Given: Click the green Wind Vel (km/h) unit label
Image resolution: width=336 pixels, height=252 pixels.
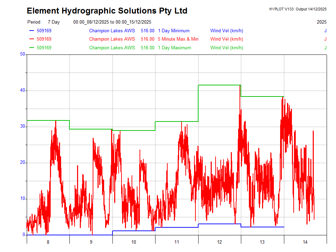Looking at the screenshot, I should (227, 48).
